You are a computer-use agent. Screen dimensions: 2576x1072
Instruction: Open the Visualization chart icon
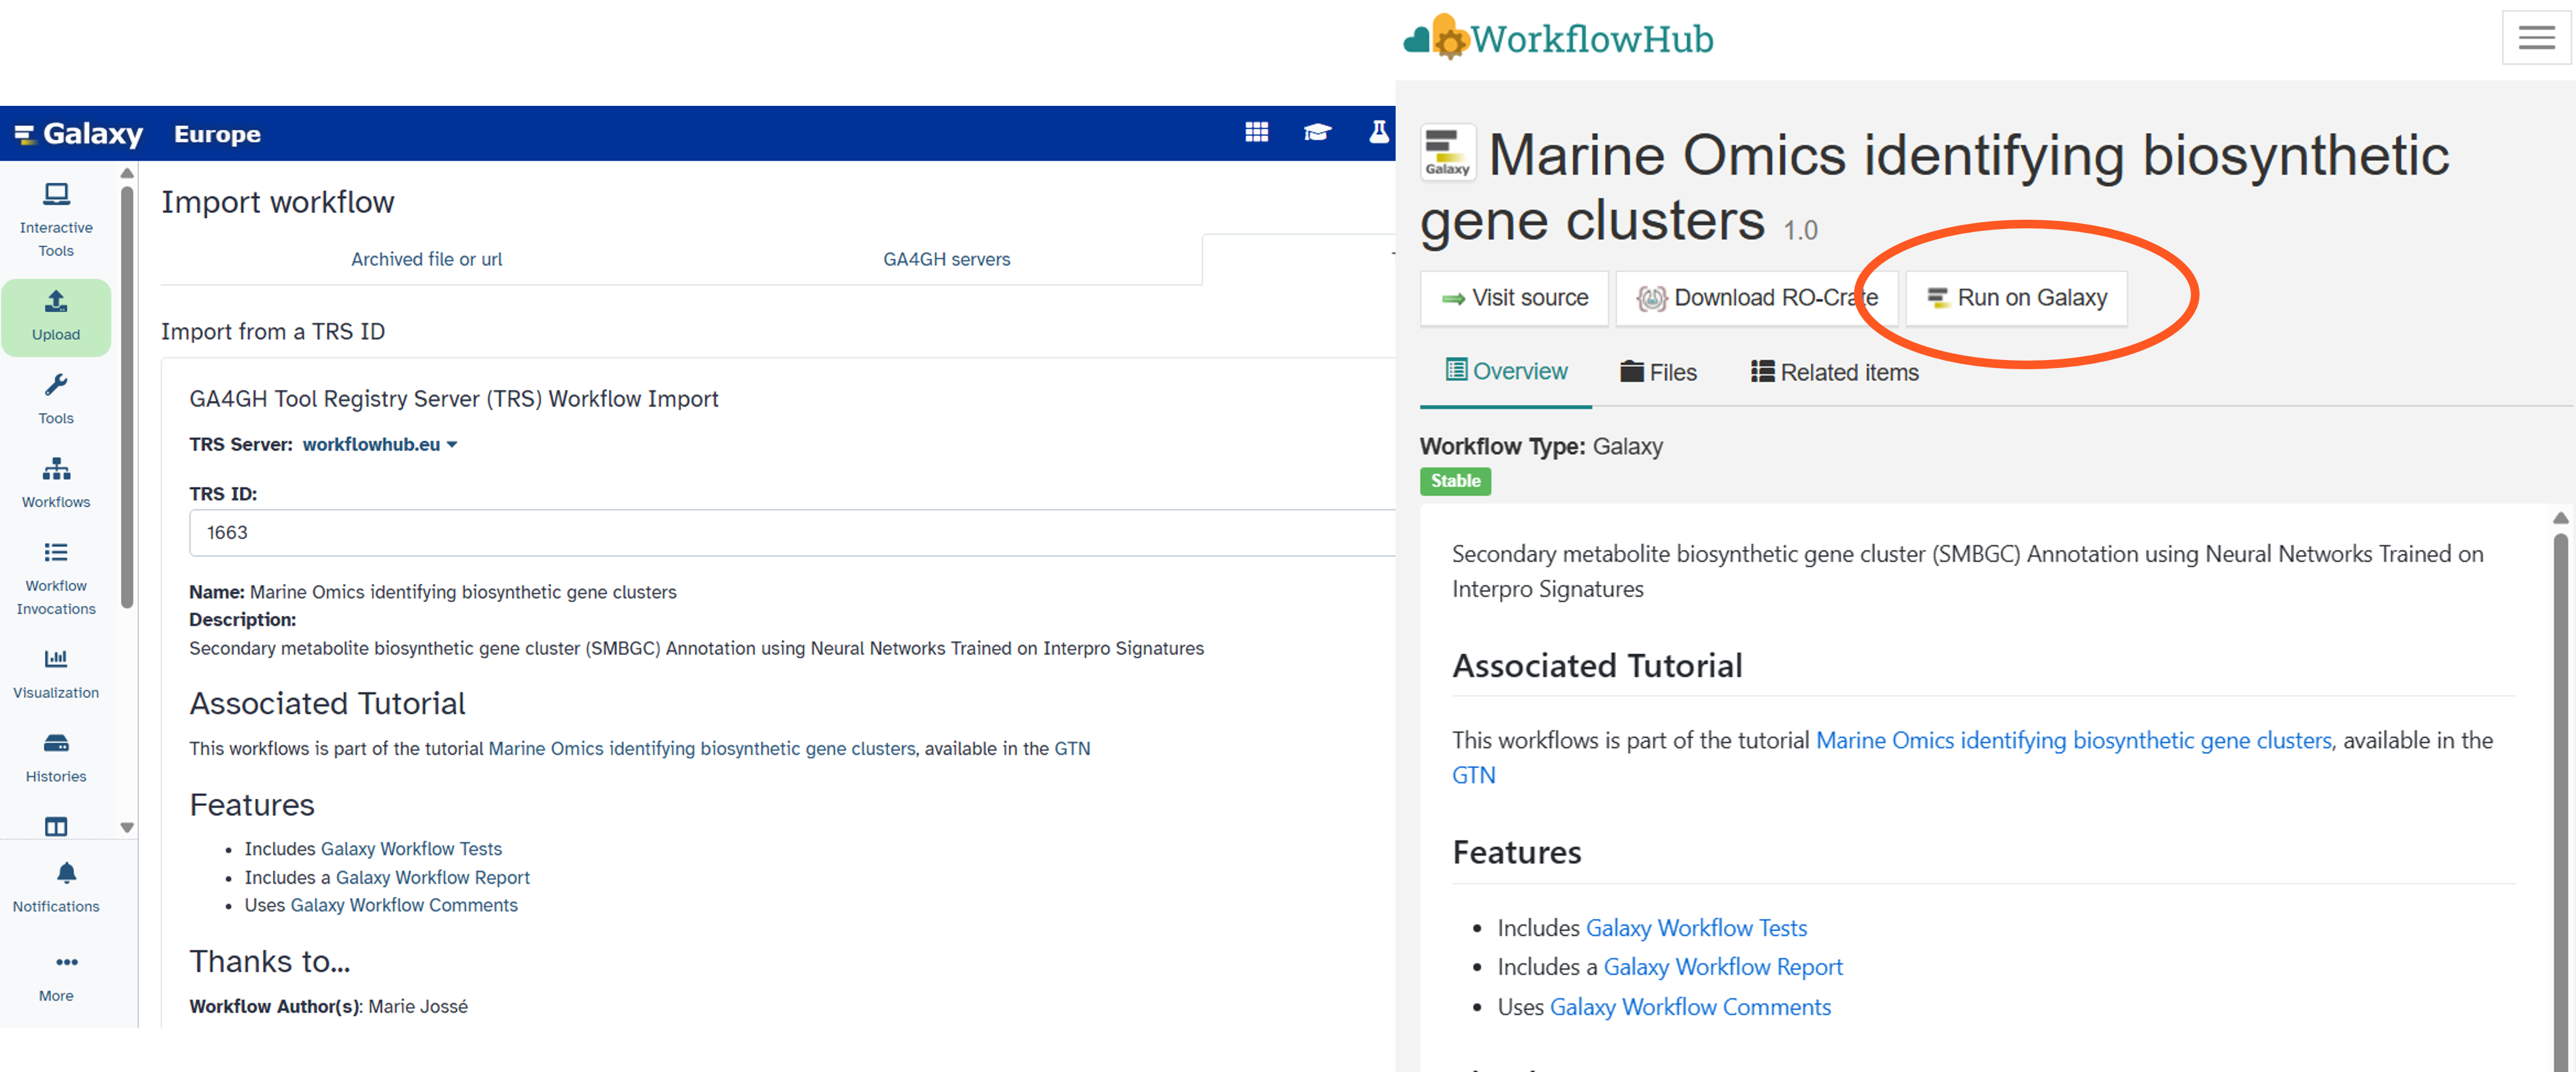tap(56, 658)
